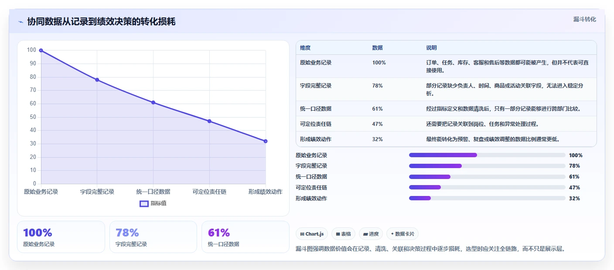Open the 78% 字段完整记录 stat card
This screenshot has width=614, height=270.
(x=153, y=237)
